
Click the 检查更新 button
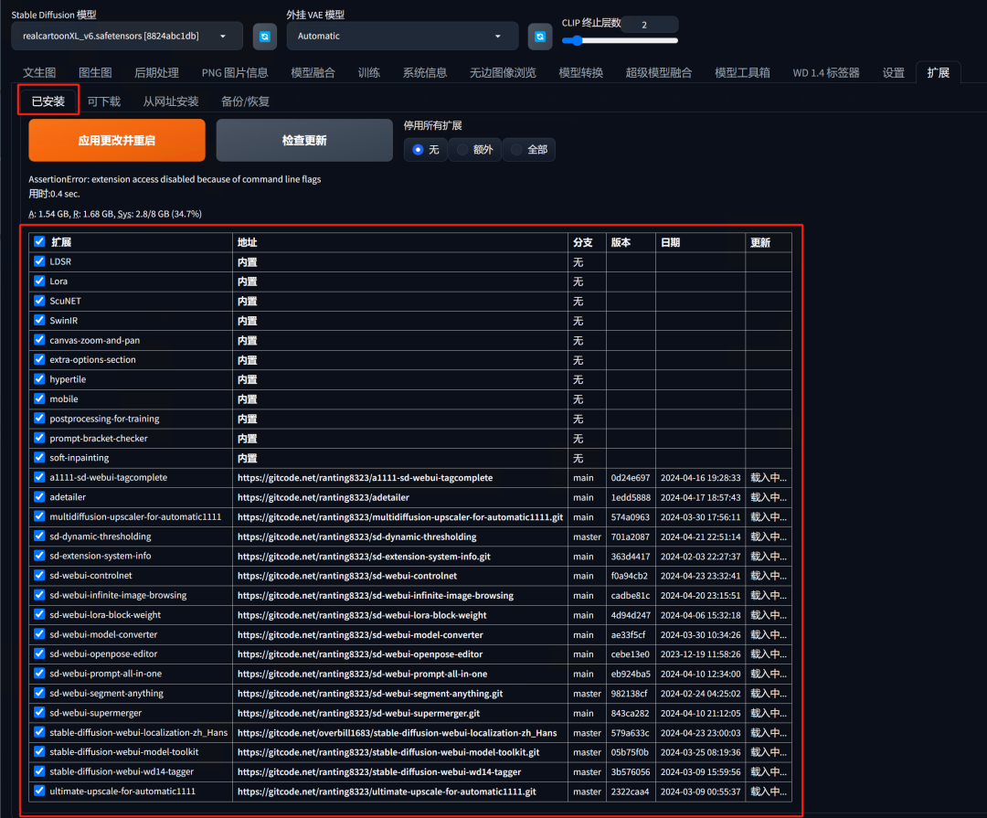point(304,140)
